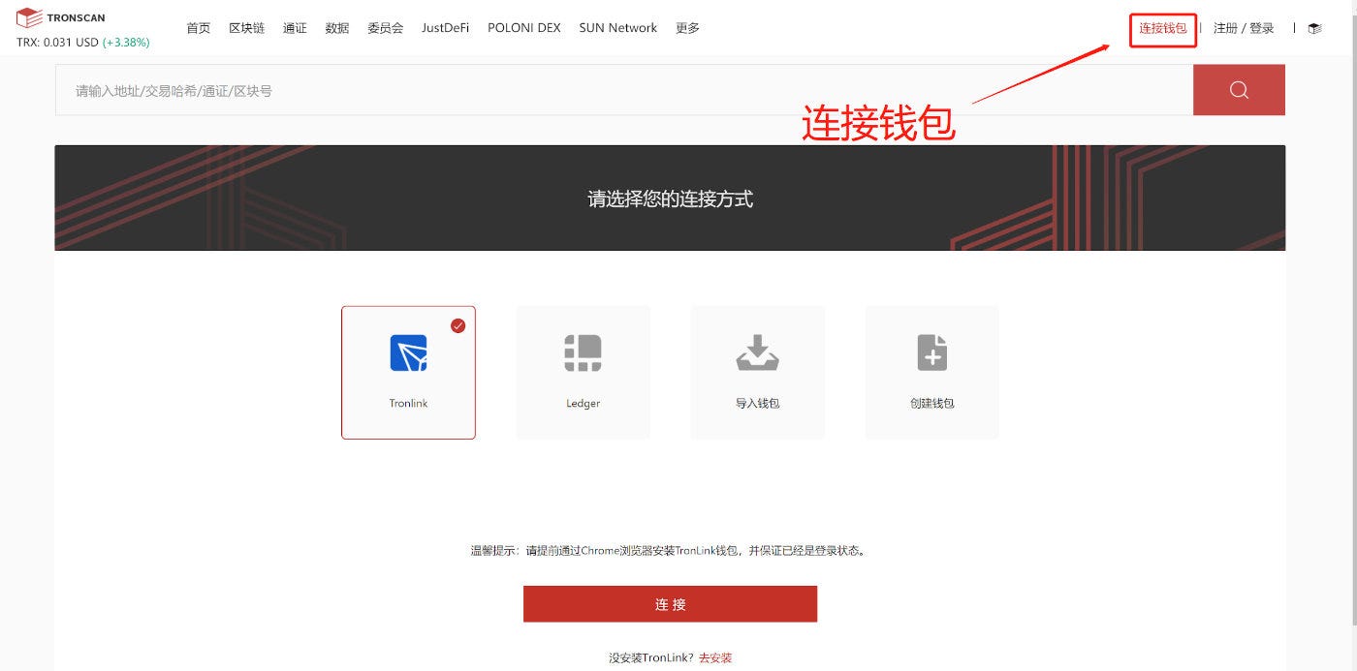
Task: Click the Ledger device icon
Action: (583, 352)
